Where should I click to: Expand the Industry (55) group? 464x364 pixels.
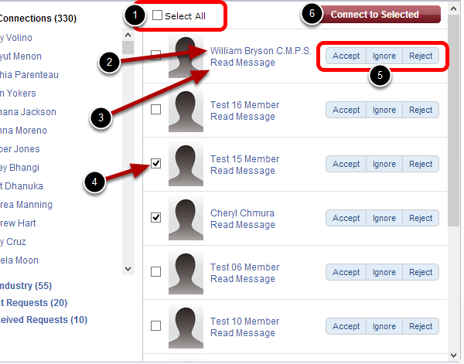pos(26,286)
